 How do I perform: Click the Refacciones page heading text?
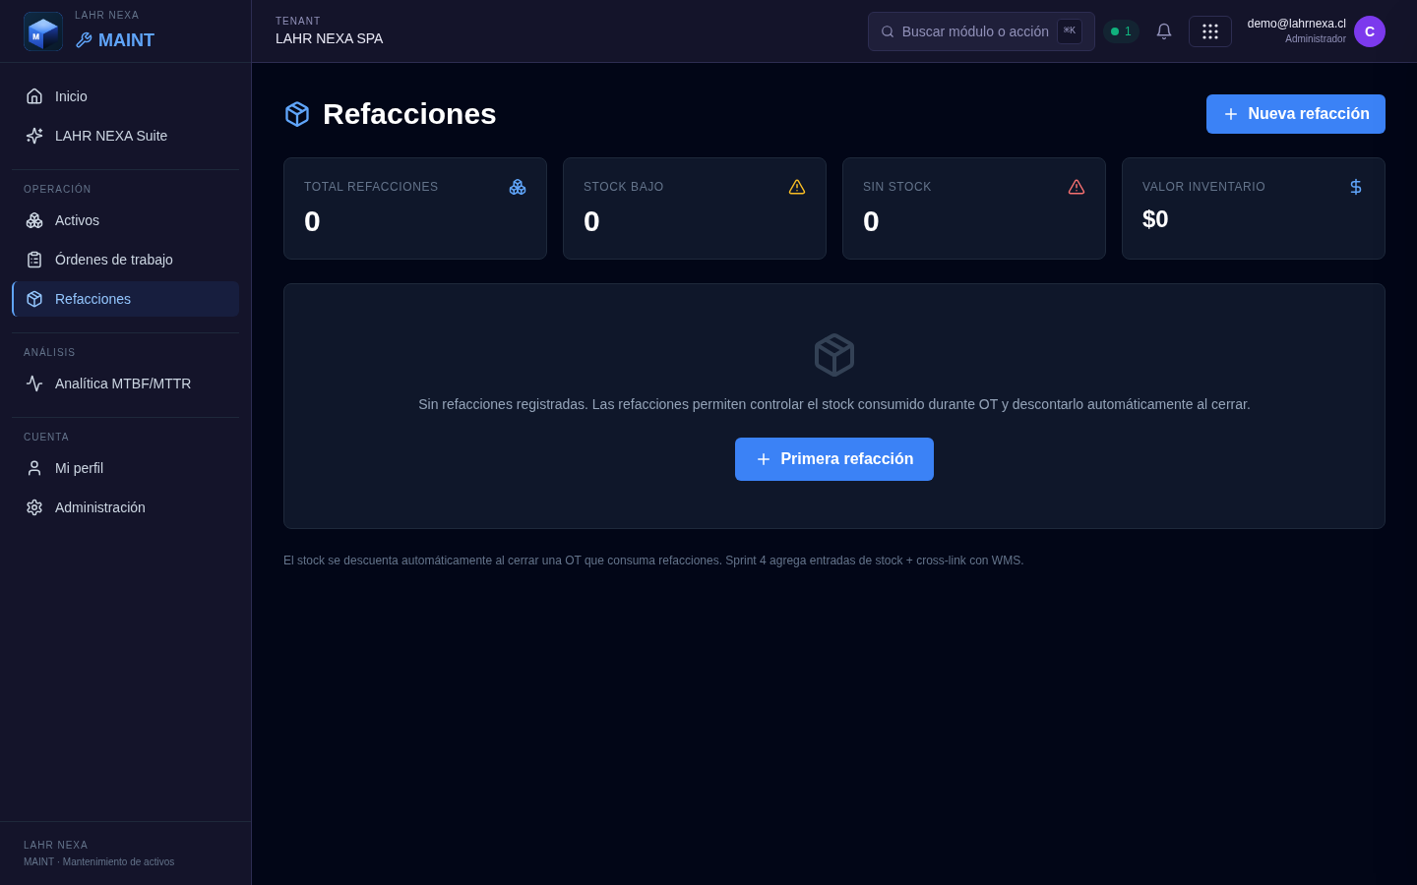pyautogui.click(x=409, y=114)
